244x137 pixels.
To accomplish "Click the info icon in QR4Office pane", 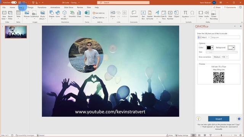I will click(x=239, y=119).
